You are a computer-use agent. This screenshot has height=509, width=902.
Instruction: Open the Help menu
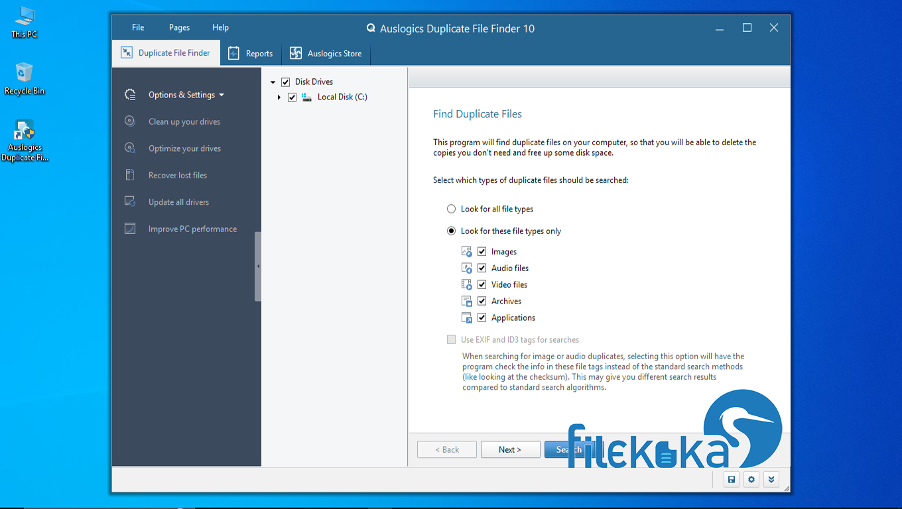pyautogui.click(x=220, y=27)
